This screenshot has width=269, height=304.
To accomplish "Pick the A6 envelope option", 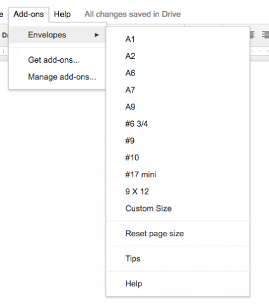I will (x=178, y=73).
